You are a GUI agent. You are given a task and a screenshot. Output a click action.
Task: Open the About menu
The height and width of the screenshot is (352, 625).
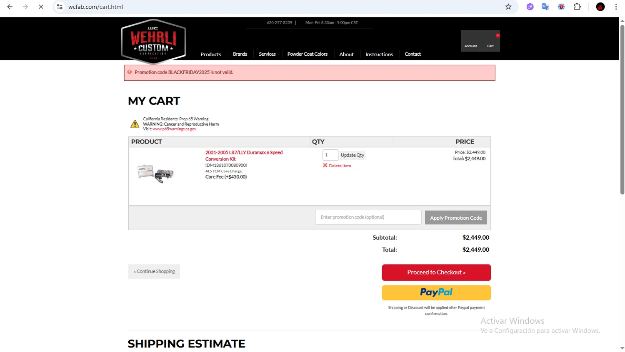click(x=346, y=55)
